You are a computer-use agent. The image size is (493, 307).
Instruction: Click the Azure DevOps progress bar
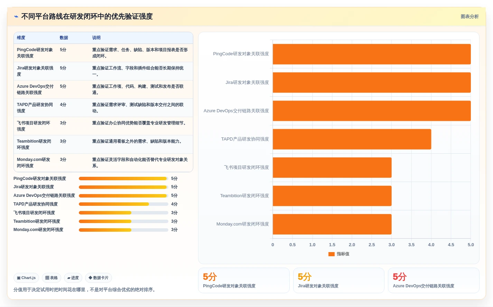point(123,195)
